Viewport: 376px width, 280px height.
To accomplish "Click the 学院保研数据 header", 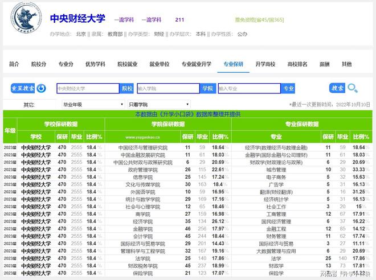I will click(168, 124).
